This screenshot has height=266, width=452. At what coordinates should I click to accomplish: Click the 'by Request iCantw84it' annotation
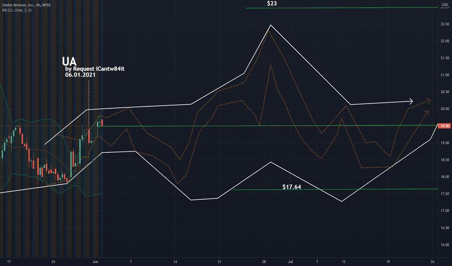[95, 69]
